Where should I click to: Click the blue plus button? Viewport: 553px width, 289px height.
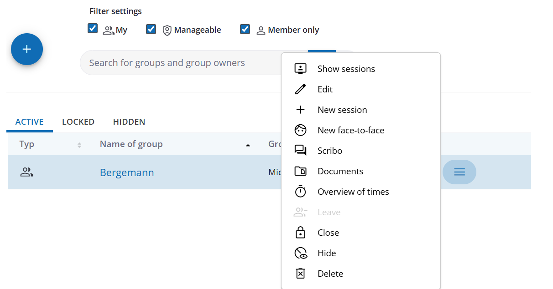click(x=26, y=49)
